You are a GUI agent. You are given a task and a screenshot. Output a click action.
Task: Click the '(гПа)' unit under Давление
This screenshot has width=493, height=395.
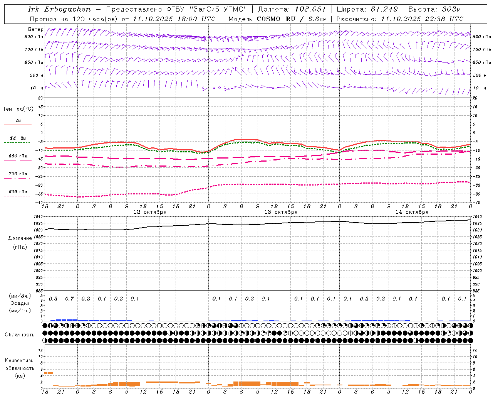20,247
